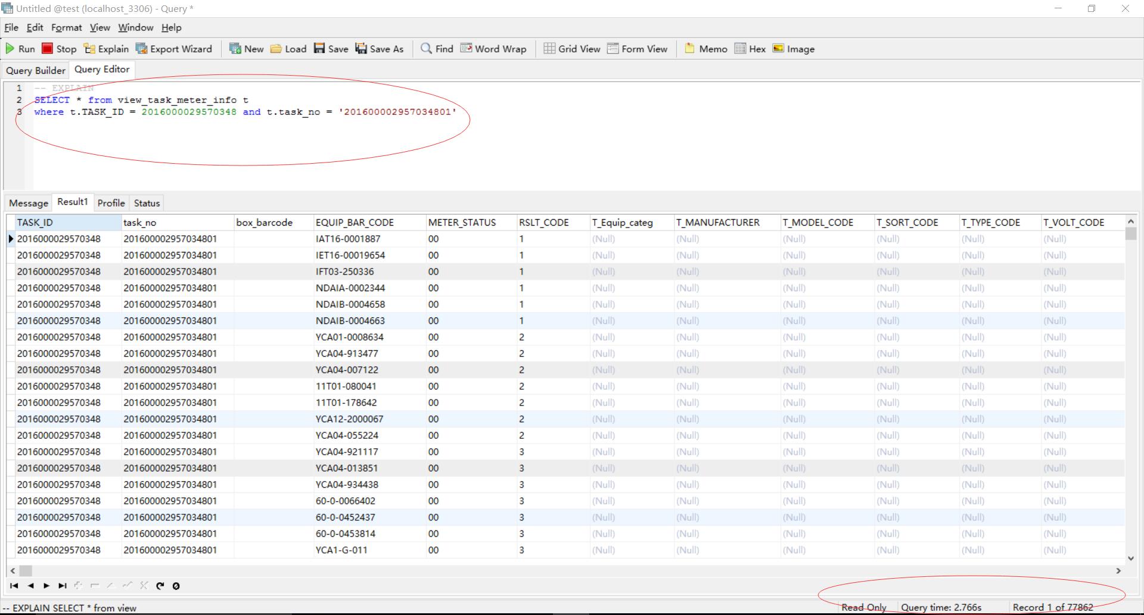
Task: Open the Profile tab
Action: click(111, 203)
